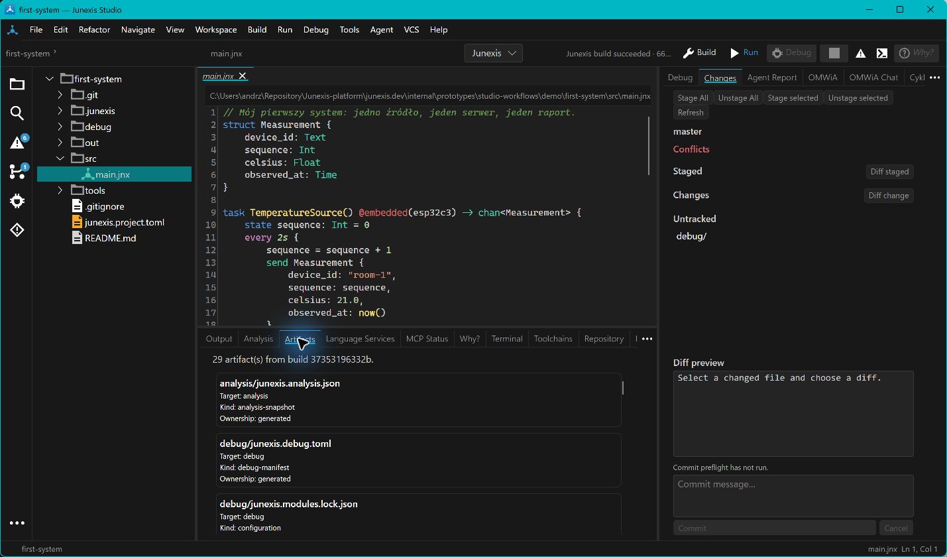
Task: Expand the tools folder in tree
Action: [60, 190]
